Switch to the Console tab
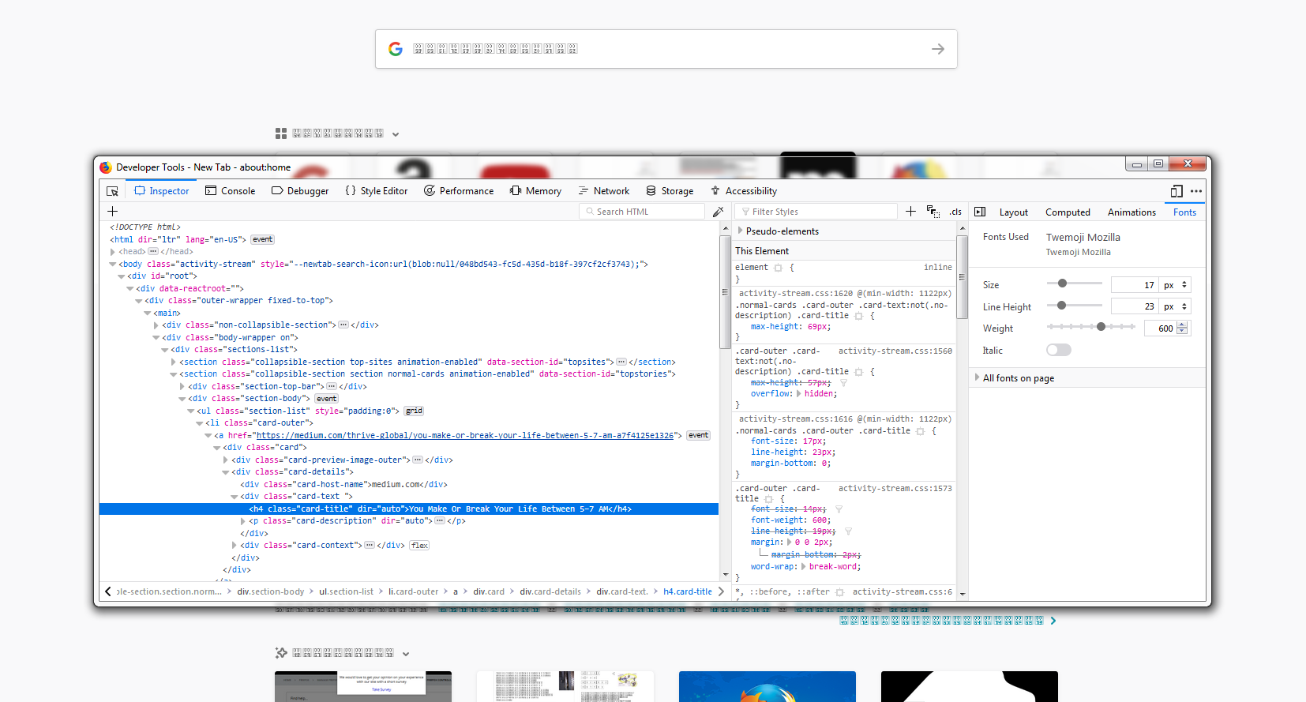This screenshot has width=1306, height=702. 230,191
